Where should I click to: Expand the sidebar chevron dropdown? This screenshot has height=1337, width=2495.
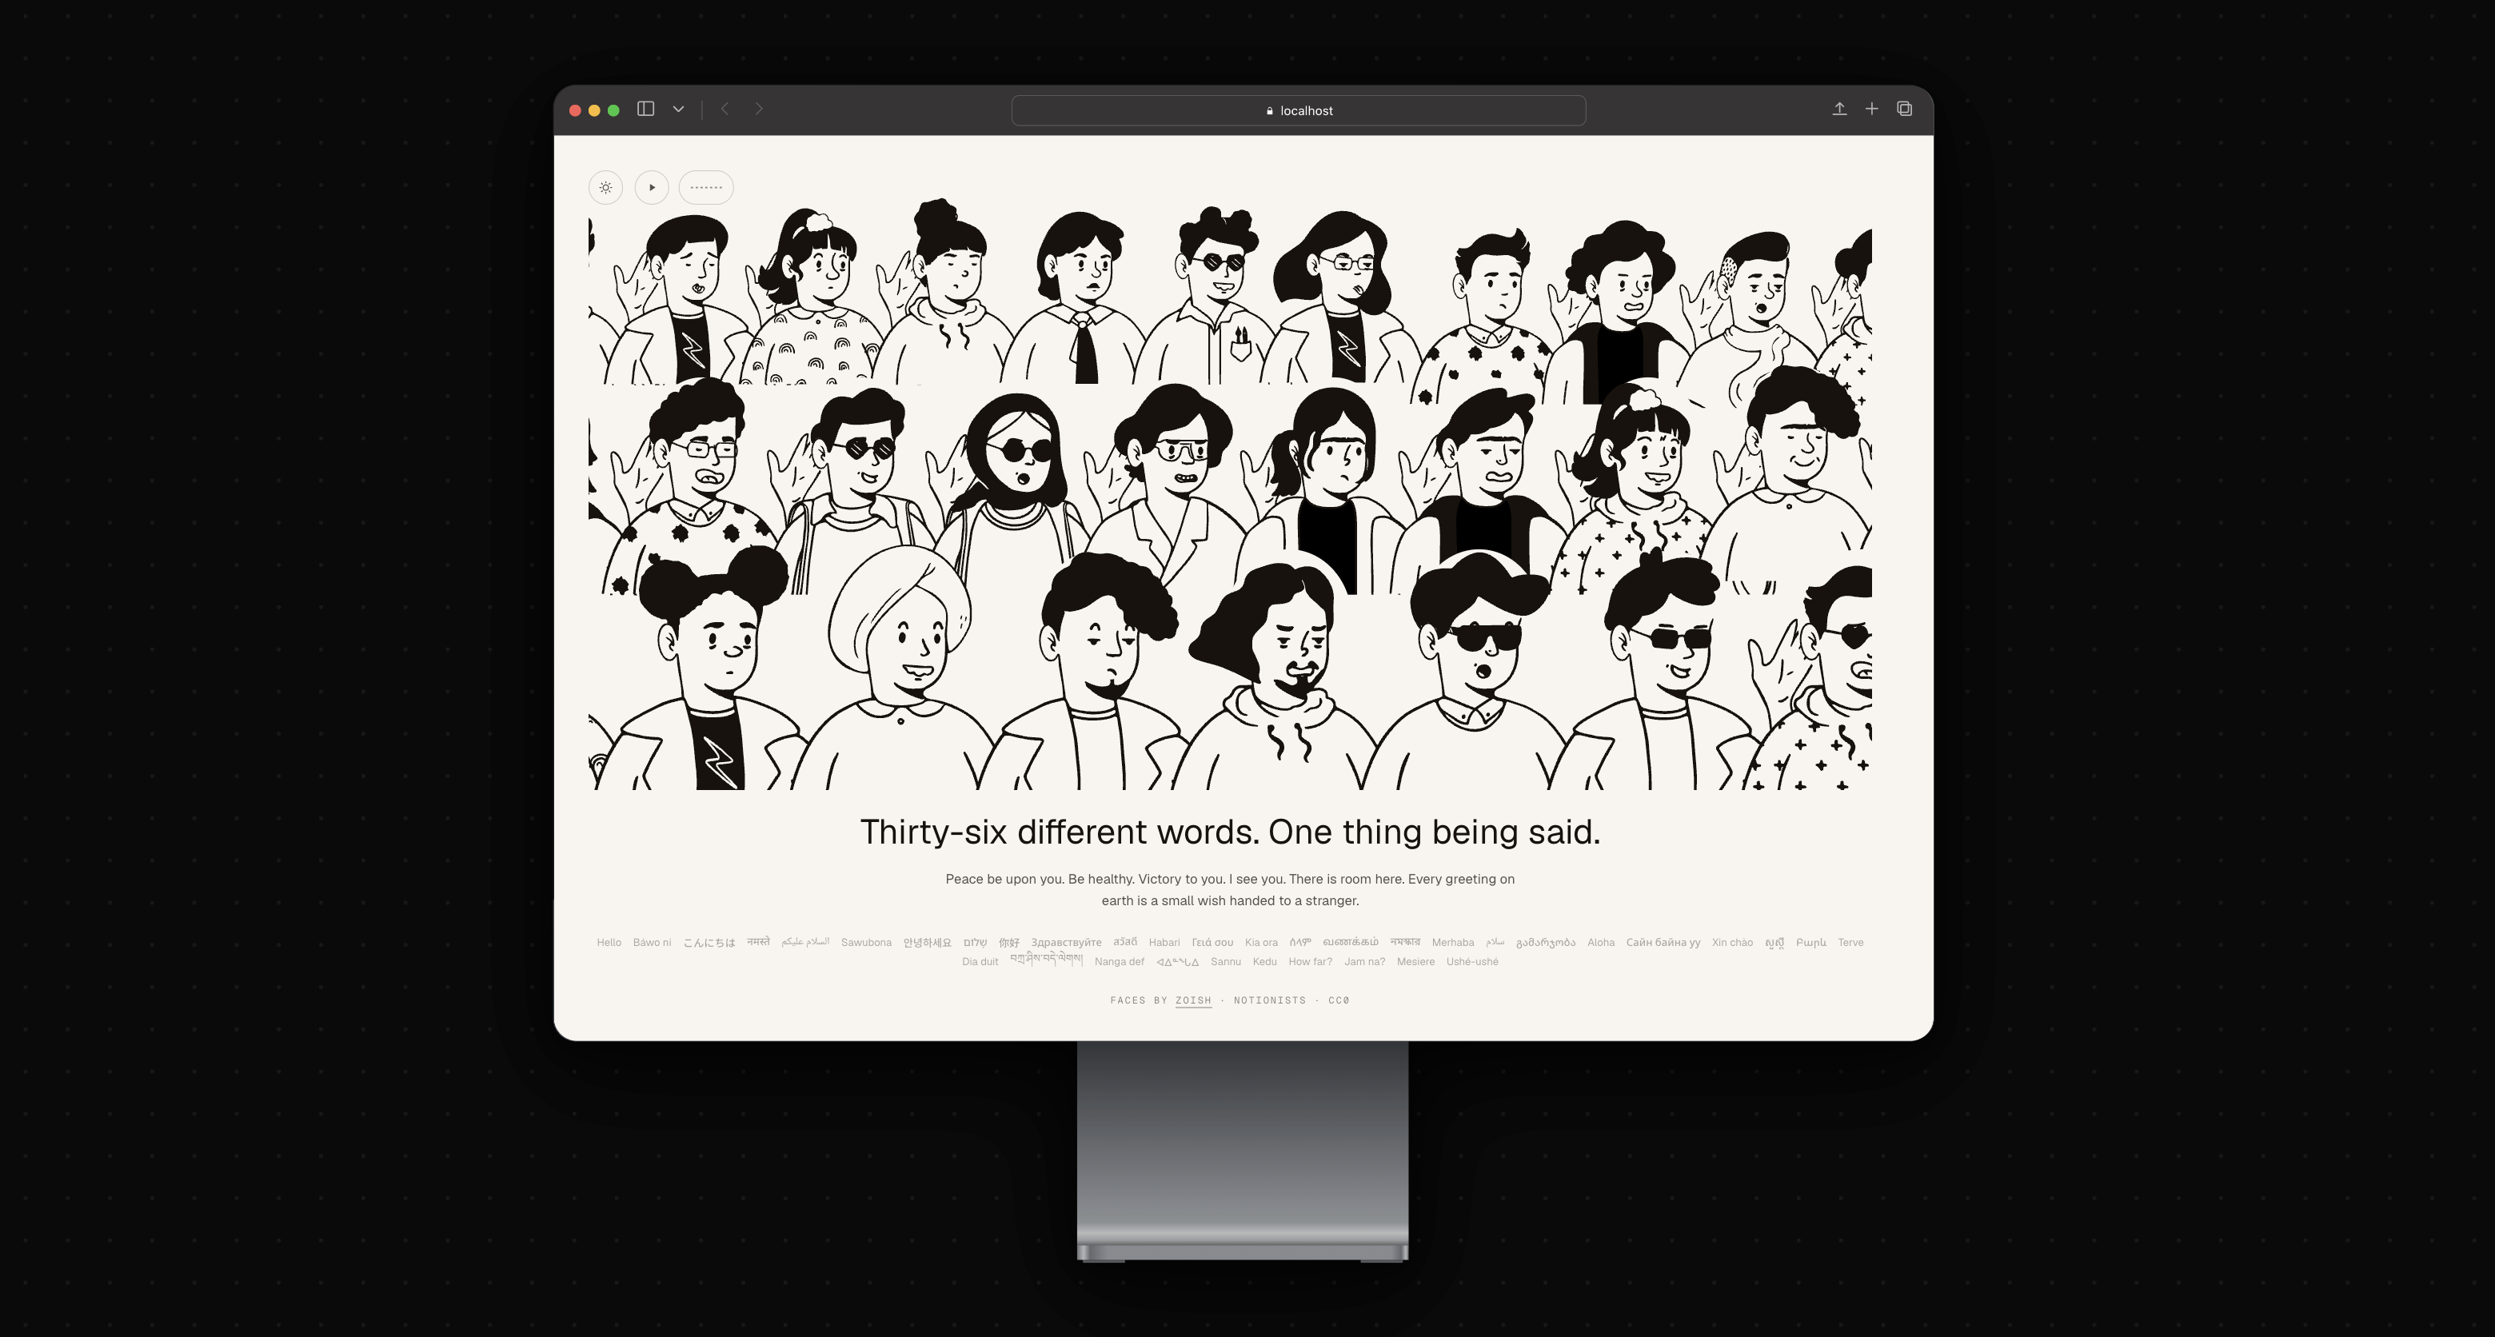click(x=679, y=110)
